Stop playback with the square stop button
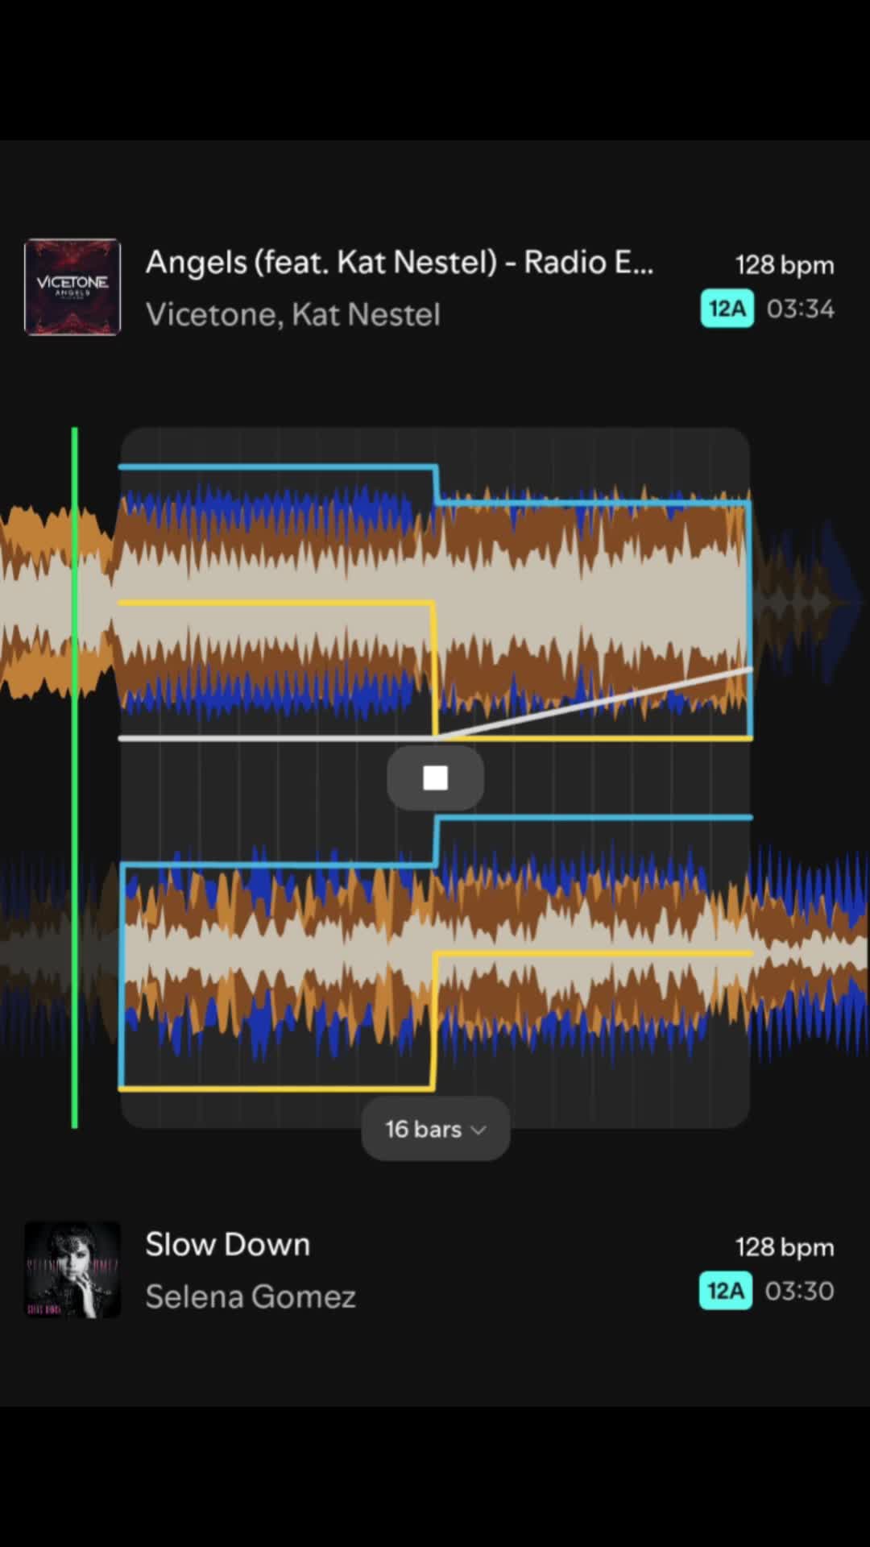 (x=435, y=778)
